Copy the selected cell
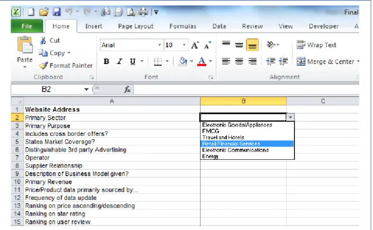Screen dimensions: 373x230 (x=43, y=53)
